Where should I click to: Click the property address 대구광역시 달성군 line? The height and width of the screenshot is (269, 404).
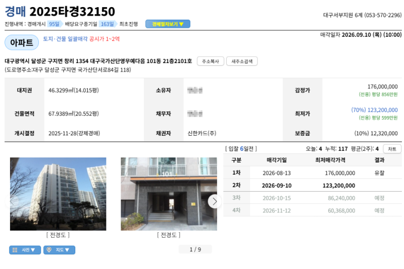coord(98,61)
